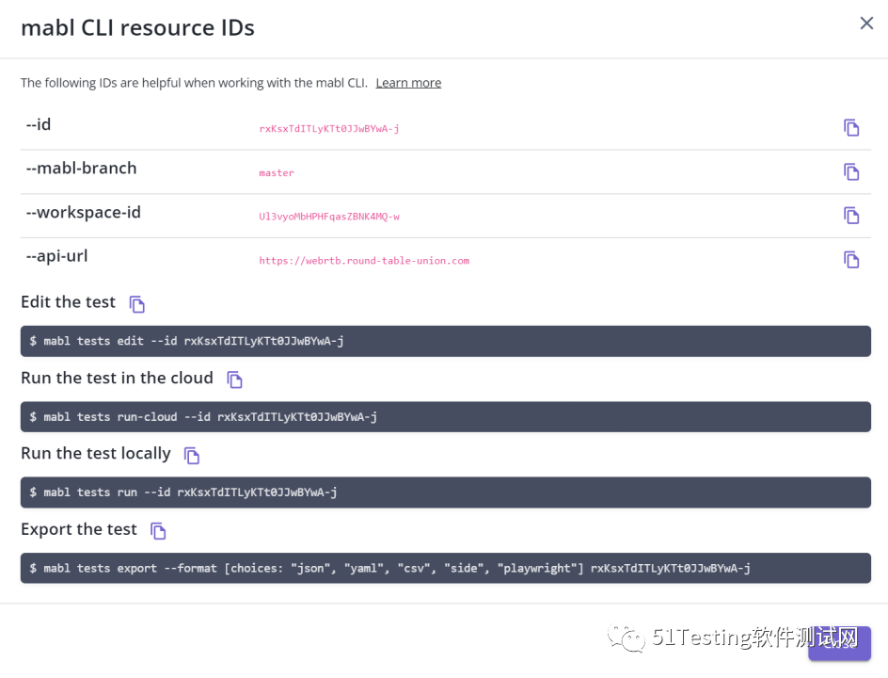Click the Run the test in the cloud heading
The width and height of the screenshot is (888, 678).
point(118,379)
